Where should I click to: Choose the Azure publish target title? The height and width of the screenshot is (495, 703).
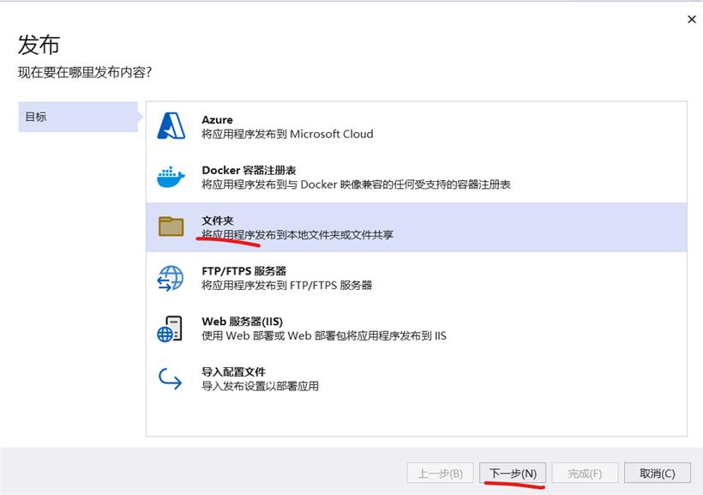tap(217, 120)
